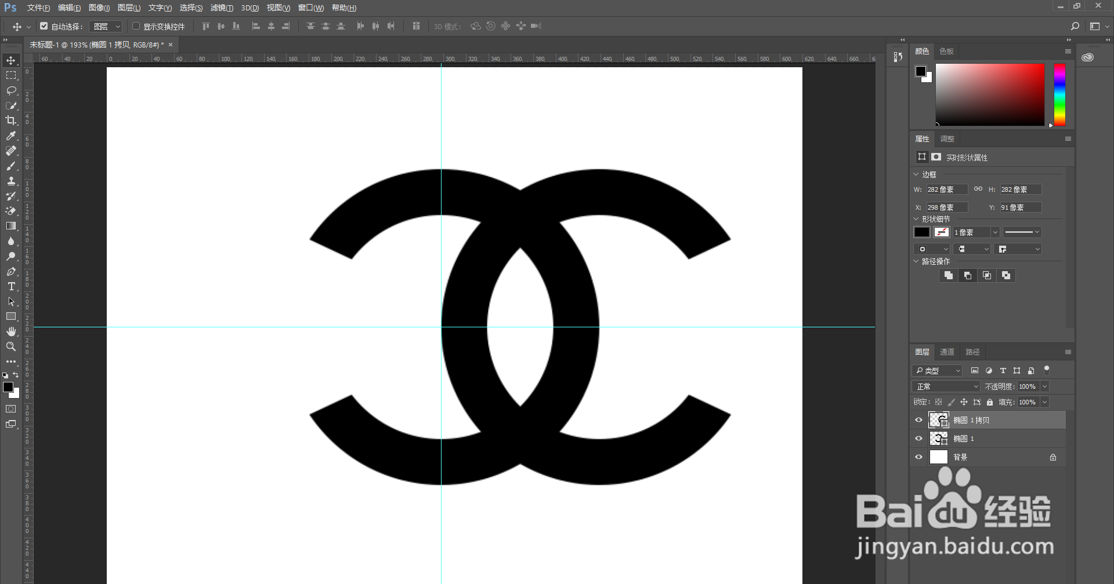Click the Combine Shapes path operation icon
1114x584 pixels.
948,276
